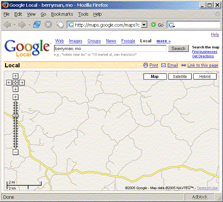This screenshot has width=223, height=202.
Task: Open the Bookmarks menu
Action: [62, 14]
